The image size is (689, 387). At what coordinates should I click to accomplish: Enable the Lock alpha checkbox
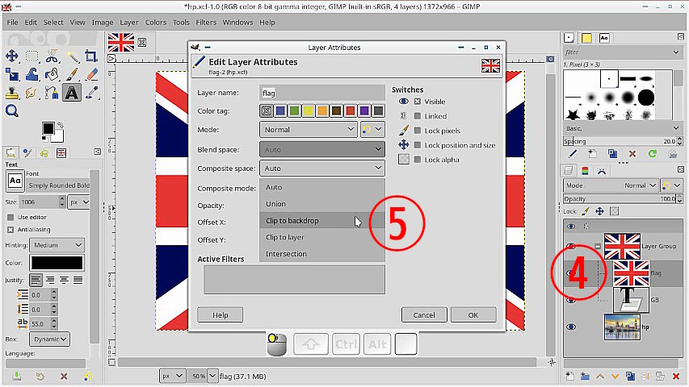[418, 160]
